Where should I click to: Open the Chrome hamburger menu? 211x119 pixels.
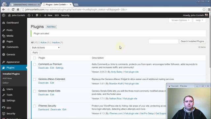click(209, 10)
